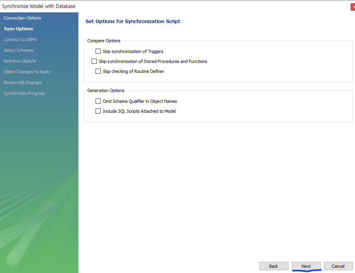The width and height of the screenshot is (355, 273).
Task: Open Select Changes to Apply step
Action: (27, 72)
